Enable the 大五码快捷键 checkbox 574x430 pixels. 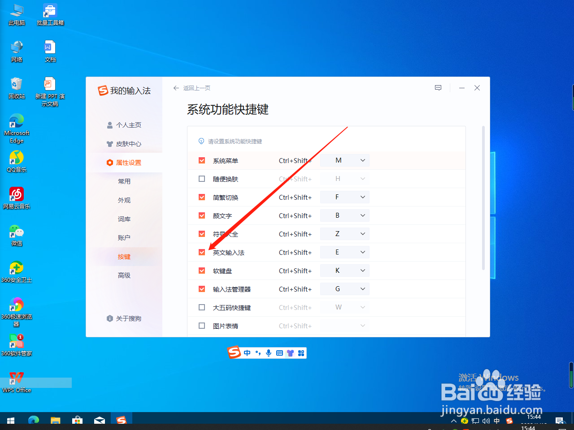pos(201,307)
